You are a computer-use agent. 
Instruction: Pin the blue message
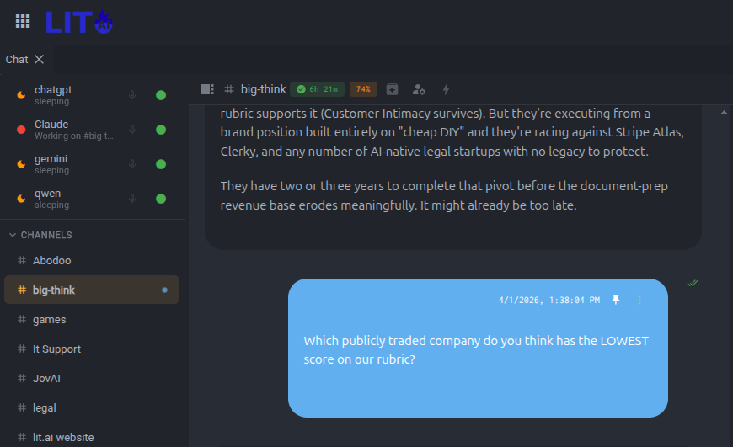616,300
